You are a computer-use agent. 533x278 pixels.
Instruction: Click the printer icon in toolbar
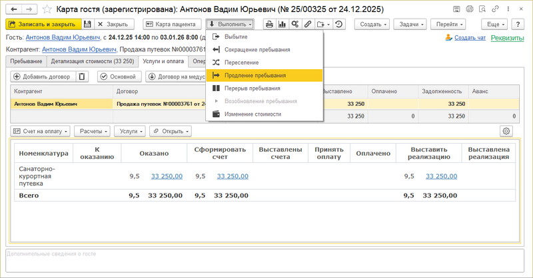click(x=269, y=24)
